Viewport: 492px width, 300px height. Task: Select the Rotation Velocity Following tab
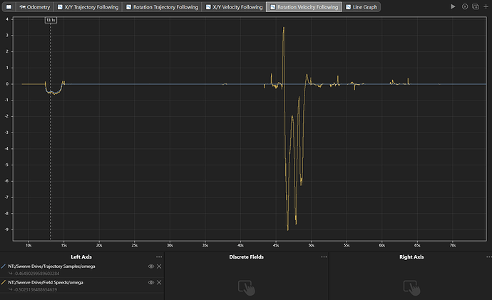(x=304, y=7)
